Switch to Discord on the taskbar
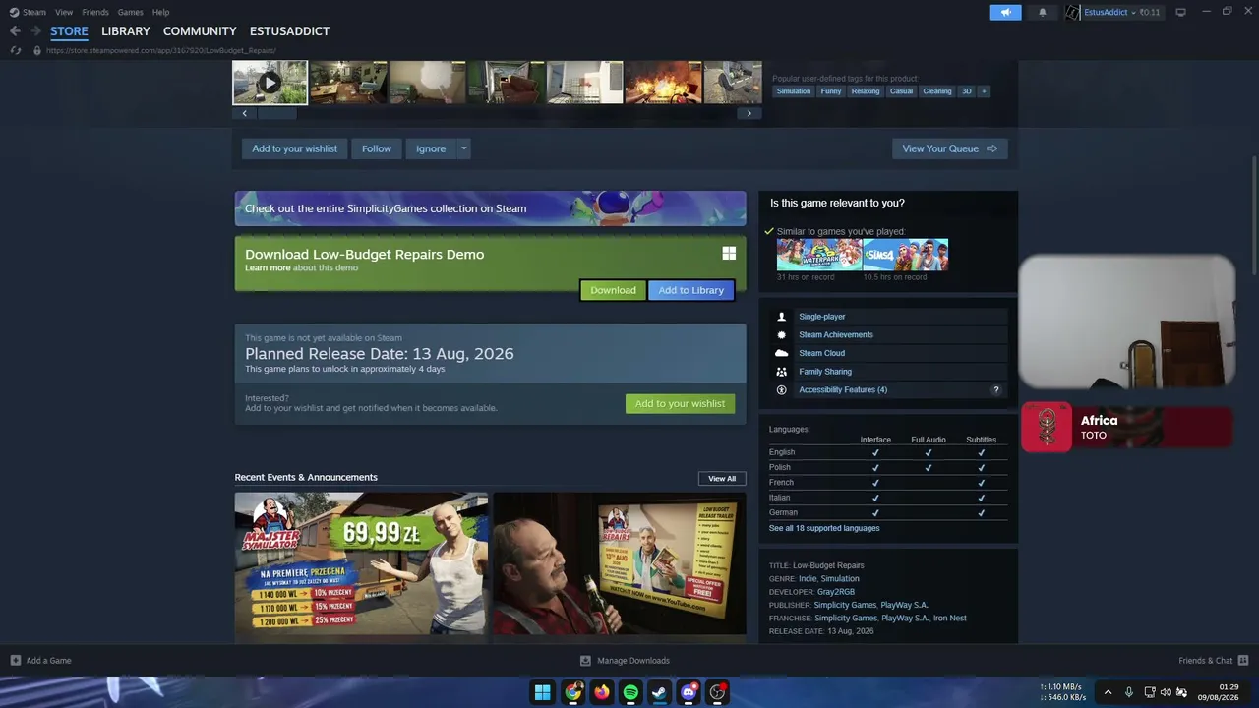The width and height of the screenshot is (1259, 708). (689, 692)
